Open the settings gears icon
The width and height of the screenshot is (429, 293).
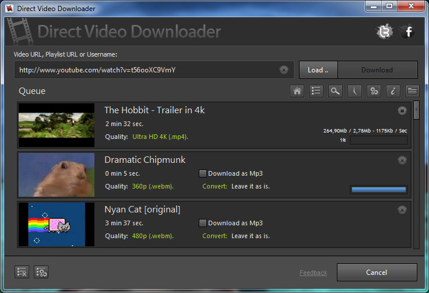click(374, 91)
